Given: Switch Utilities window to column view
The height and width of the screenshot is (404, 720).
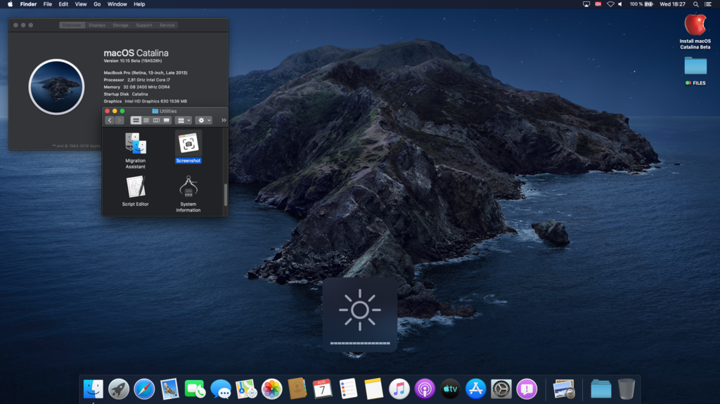Looking at the screenshot, I should tap(156, 120).
